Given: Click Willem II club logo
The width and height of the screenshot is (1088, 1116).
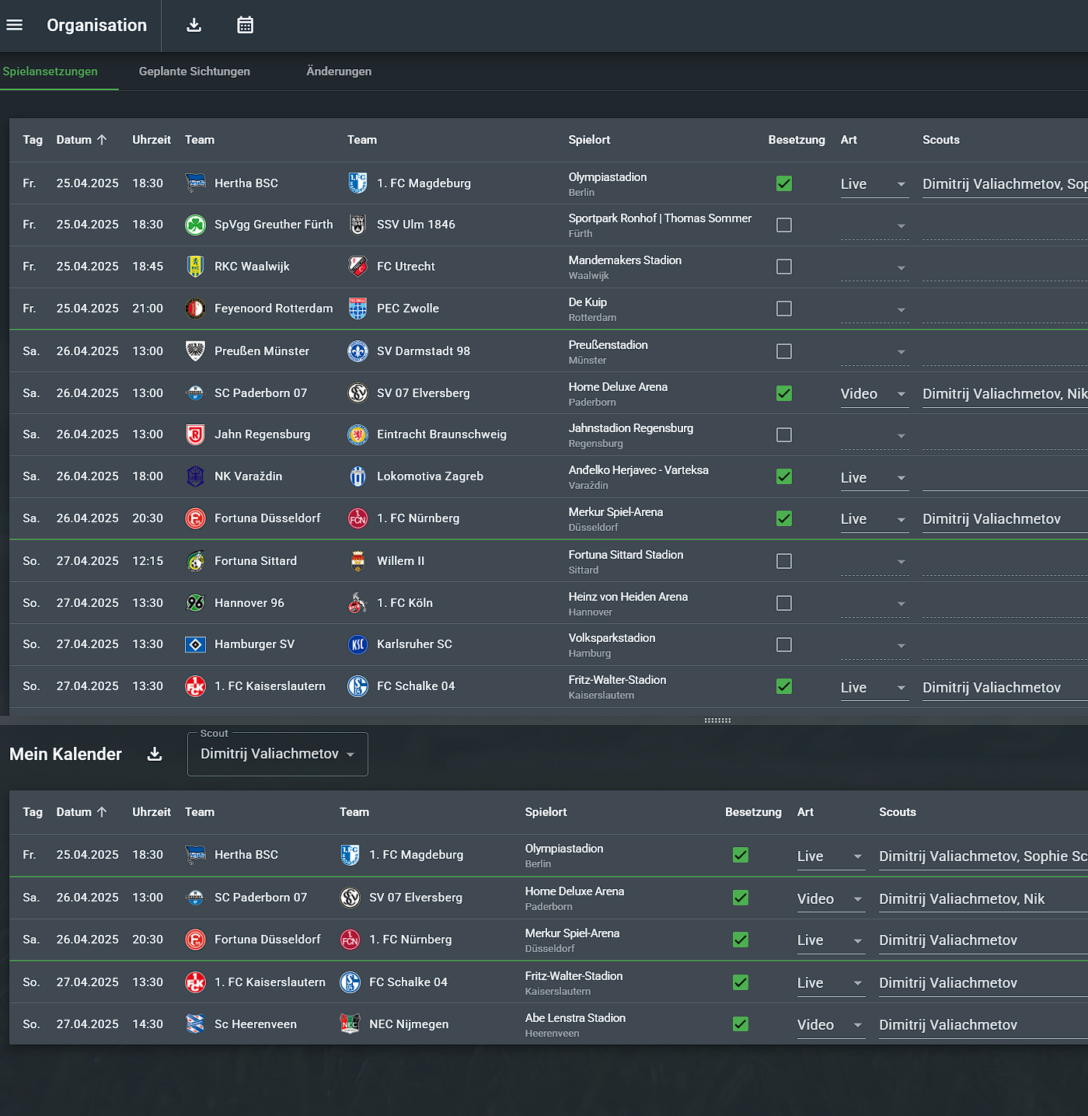Looking at the screenshot, I should [x=357, y=561].
